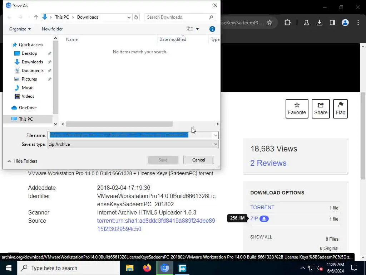This screenshot has width=366, height=275.
Task: Go up one folder level in Save As
Action: (x=36, y=17)
